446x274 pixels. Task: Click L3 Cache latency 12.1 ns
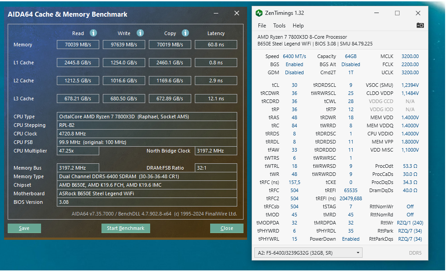216,99
